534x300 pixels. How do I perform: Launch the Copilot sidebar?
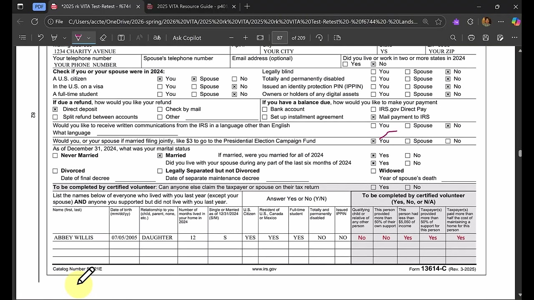tap(516, 22)
